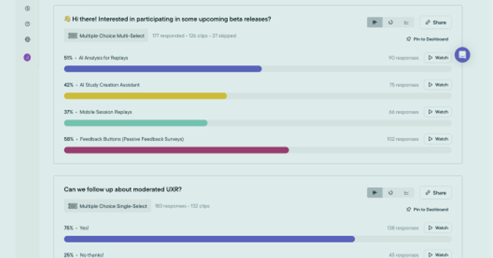This screenshot has height=258, width=493.
Task: Click the flag view icon on the moderated UXR card
Action: pyautogui.click(x=374, y=192)
